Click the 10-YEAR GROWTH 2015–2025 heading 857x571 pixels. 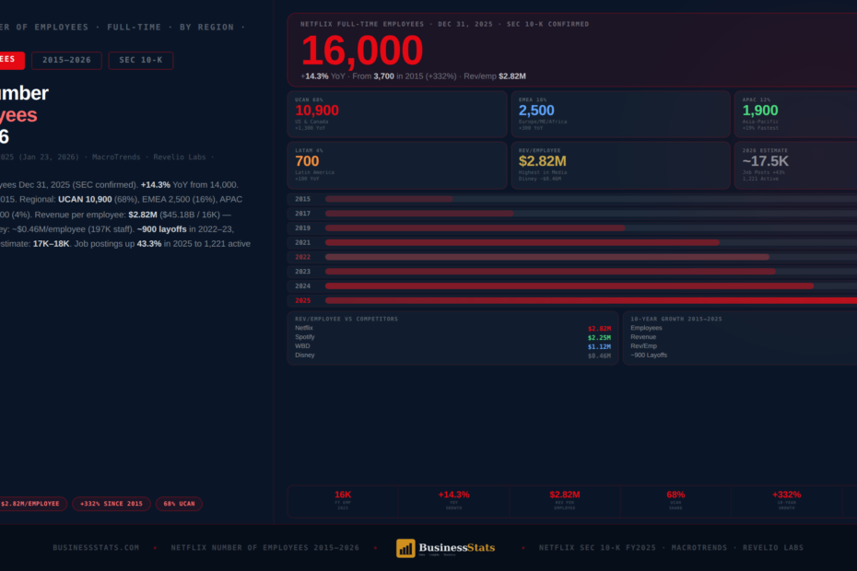tap(676, 319)
